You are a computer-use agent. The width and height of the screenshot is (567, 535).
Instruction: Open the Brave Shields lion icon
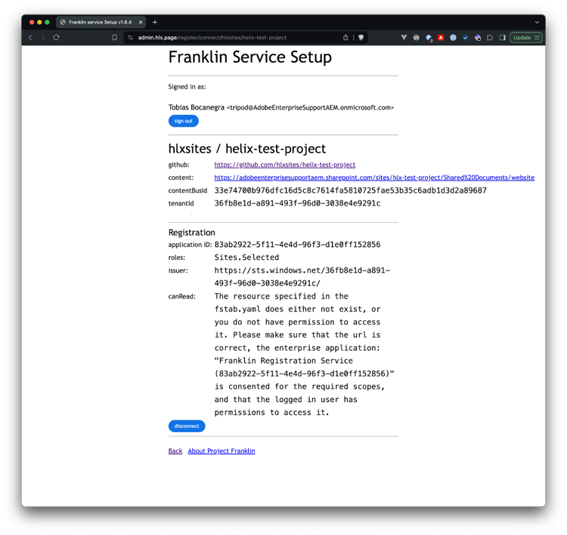[361, 38]
